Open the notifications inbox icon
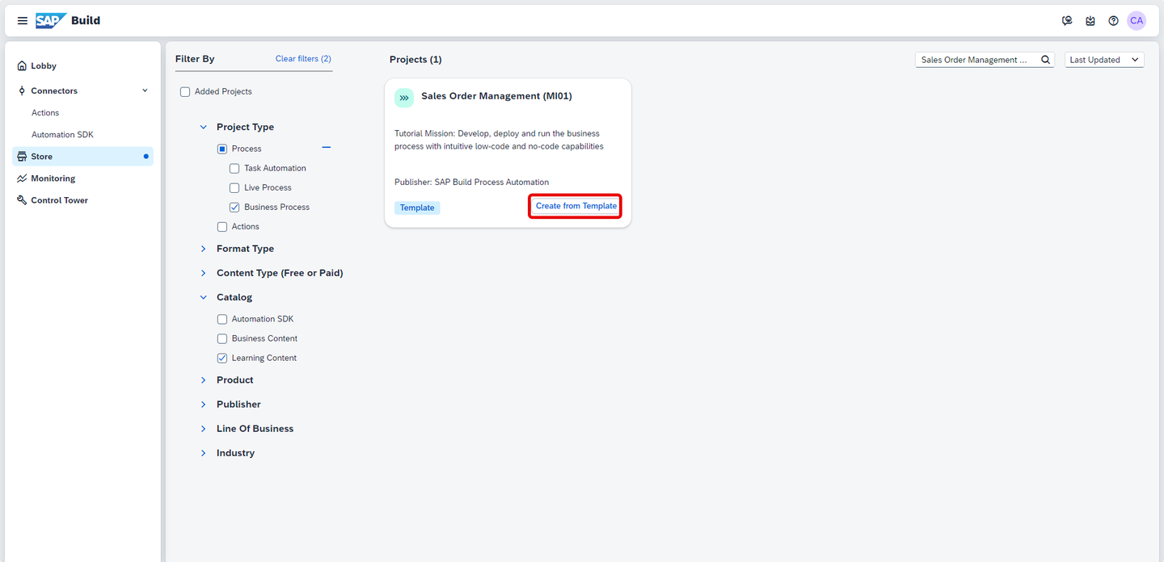 [1090, 21]
